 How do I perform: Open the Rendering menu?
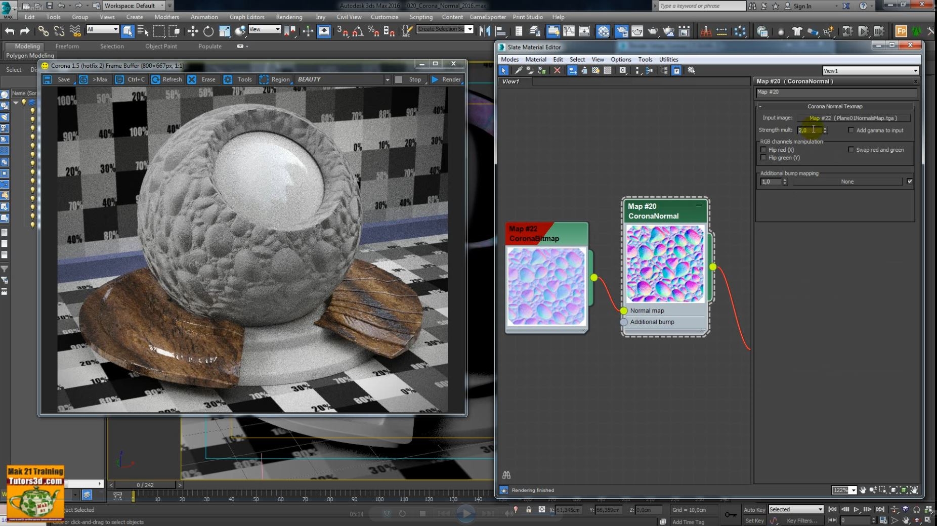tap(289, 17)
